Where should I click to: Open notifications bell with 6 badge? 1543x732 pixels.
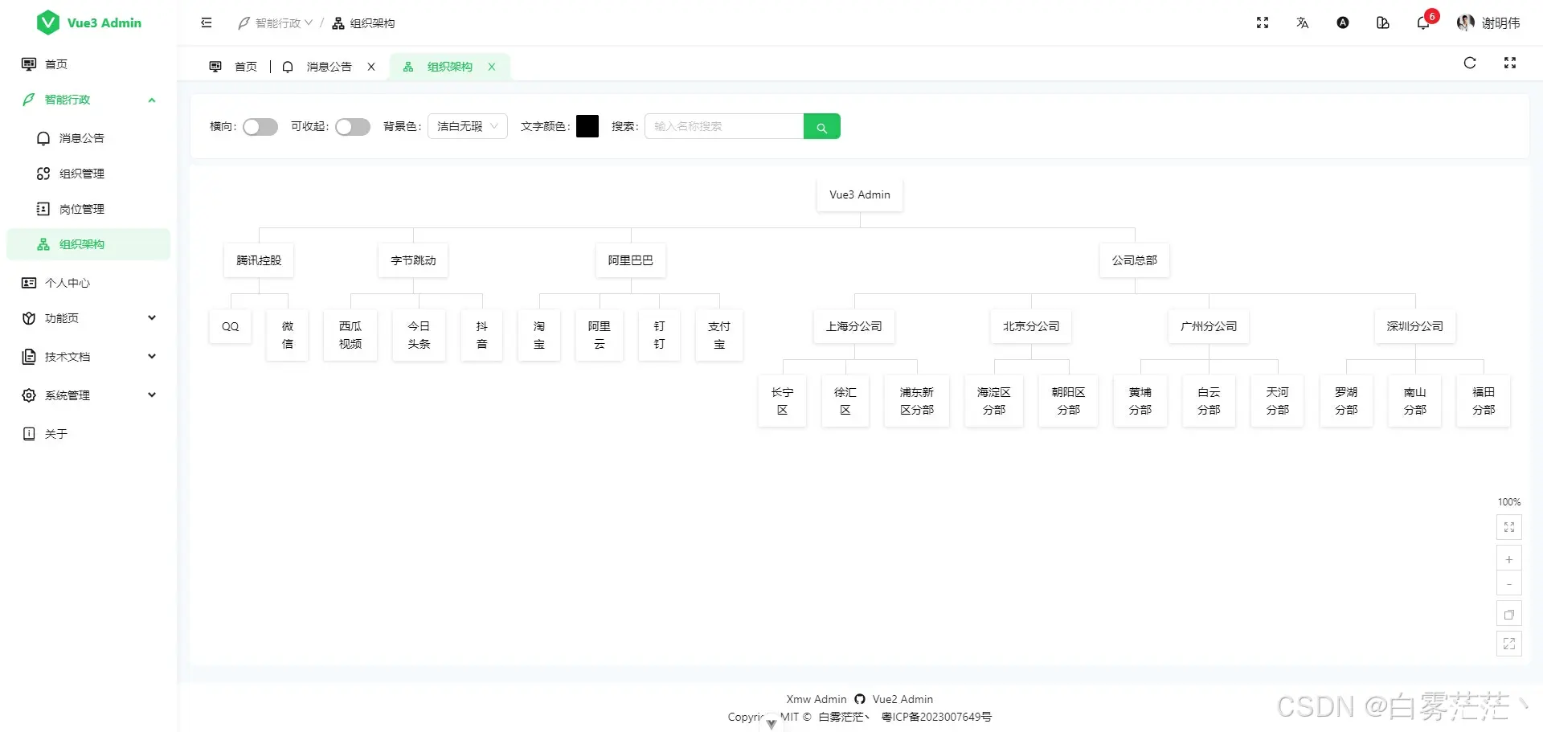click(1423, 22)
